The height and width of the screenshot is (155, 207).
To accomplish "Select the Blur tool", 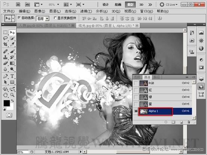I will point(5,69).
